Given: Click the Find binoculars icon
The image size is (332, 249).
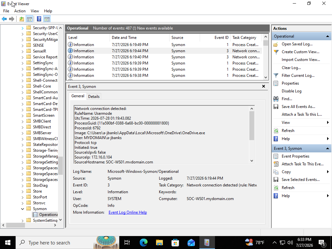Looking at the screenshot, I should click(x=276, y=99).
